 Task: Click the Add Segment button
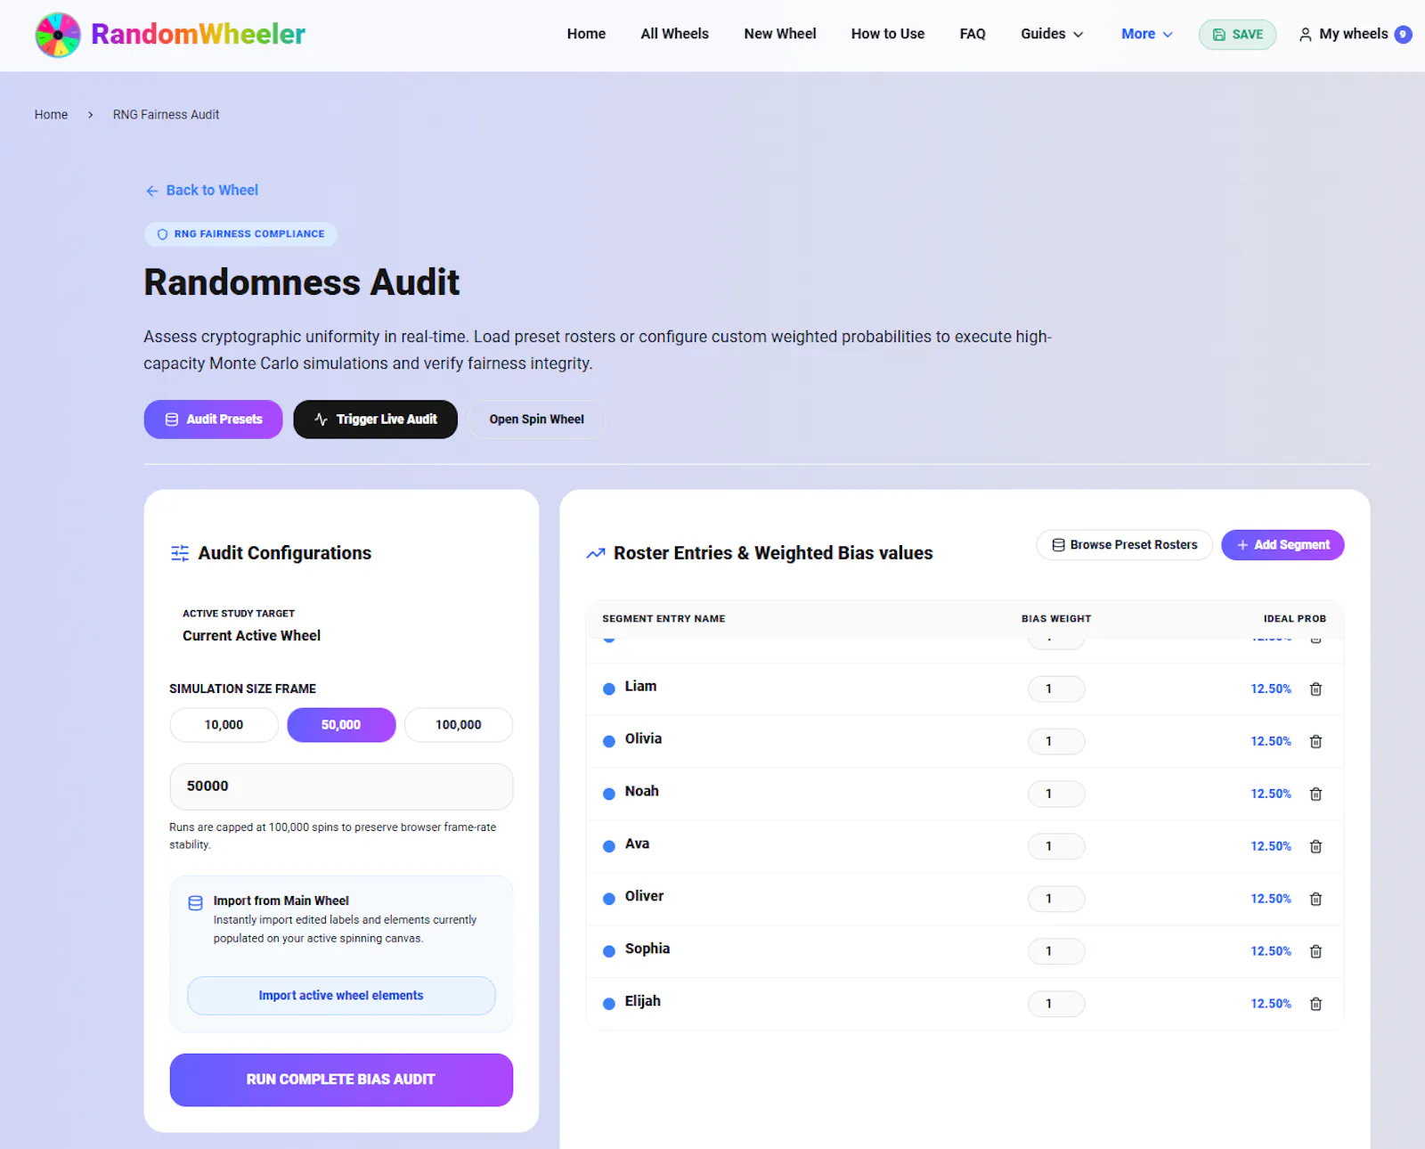(x=1282, y=545)
